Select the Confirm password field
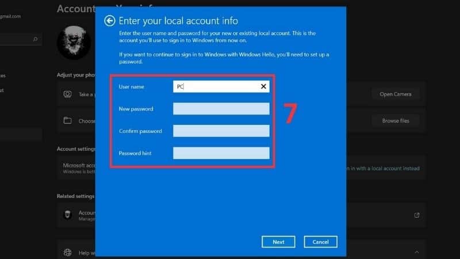Screen dimensions: 460x259 (x=221, y=131)
